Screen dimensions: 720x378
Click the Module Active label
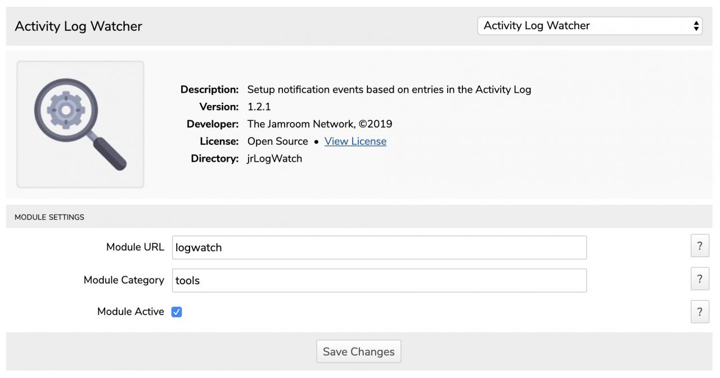tap(130, 312)
